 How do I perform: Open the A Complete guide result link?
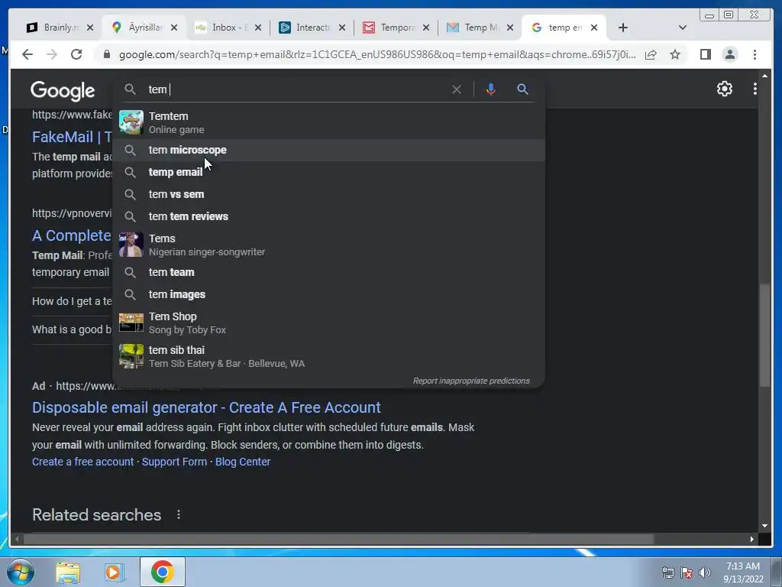pos(72,235)
